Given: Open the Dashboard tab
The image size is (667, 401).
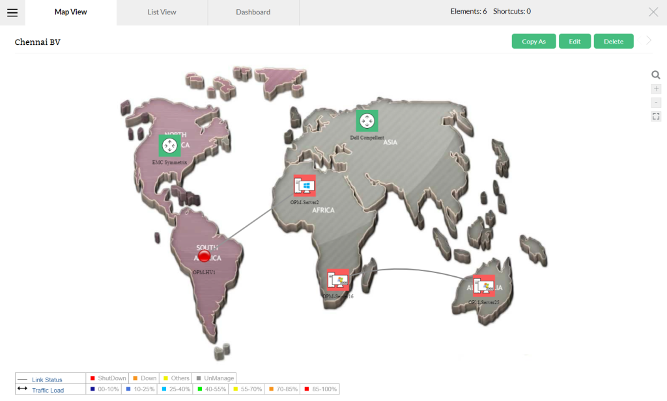Looking at the screenshot, I should click(x=253, y=12).
